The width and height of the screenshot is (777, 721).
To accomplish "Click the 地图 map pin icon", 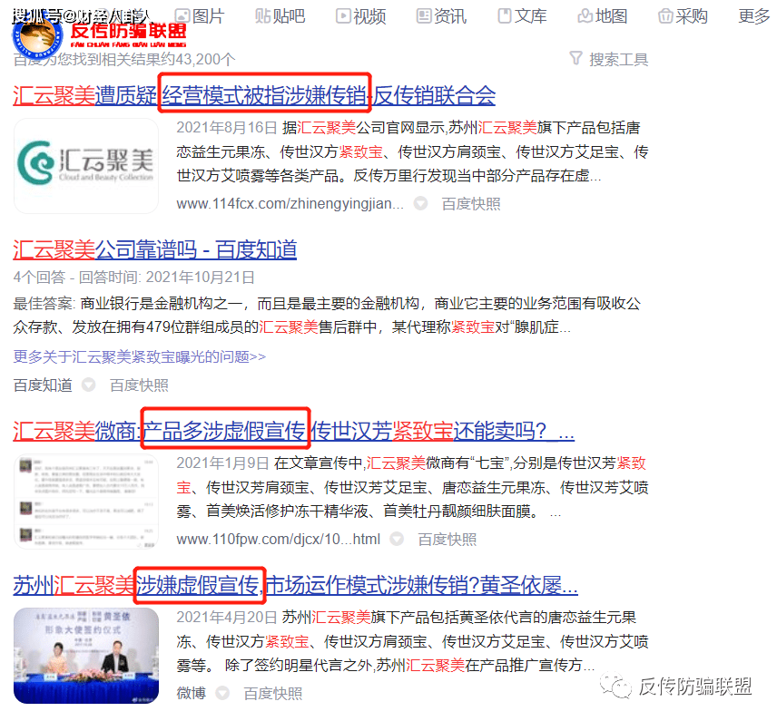I will [x=585, y=15].
